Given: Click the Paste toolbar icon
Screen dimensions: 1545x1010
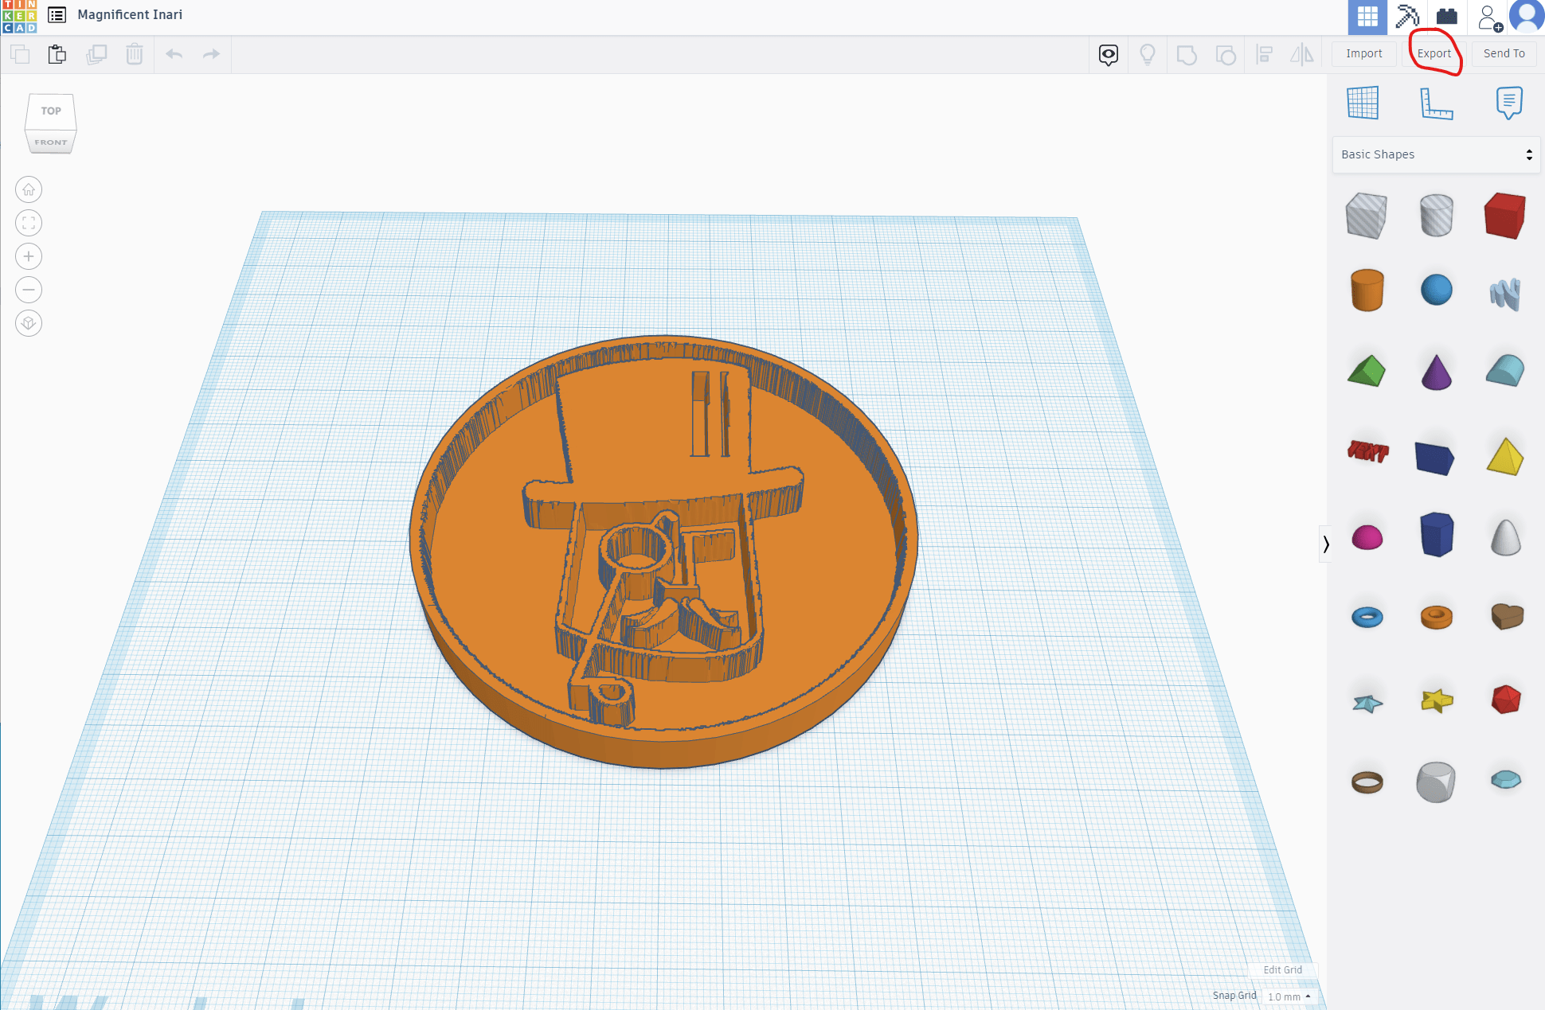Looking at the screenshot, I should click(x=57, y=54).
